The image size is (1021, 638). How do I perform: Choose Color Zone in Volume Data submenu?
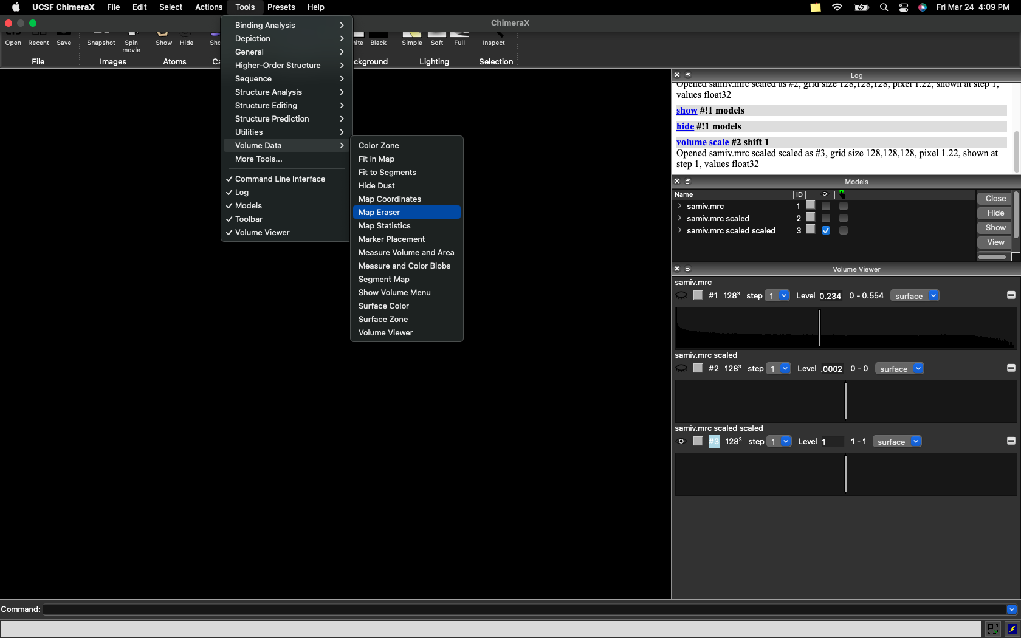[x=407, y=145]
